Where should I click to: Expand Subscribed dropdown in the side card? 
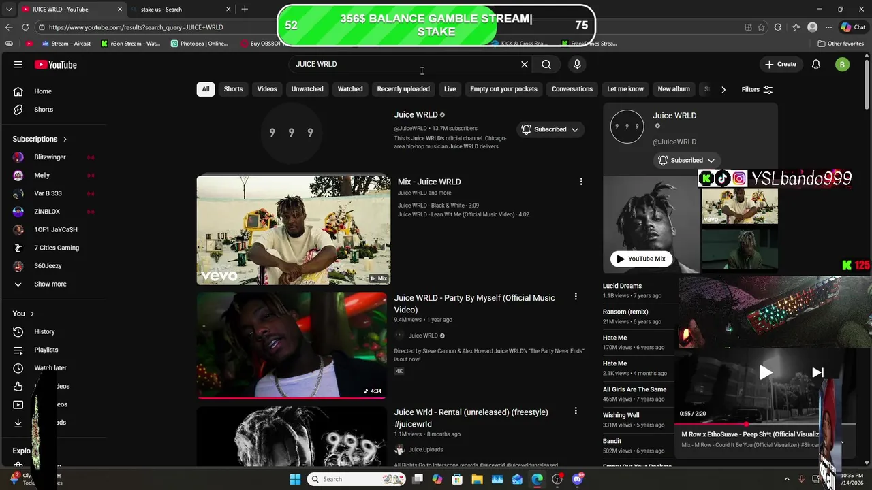pyautogui.click(x=711, y=161)
